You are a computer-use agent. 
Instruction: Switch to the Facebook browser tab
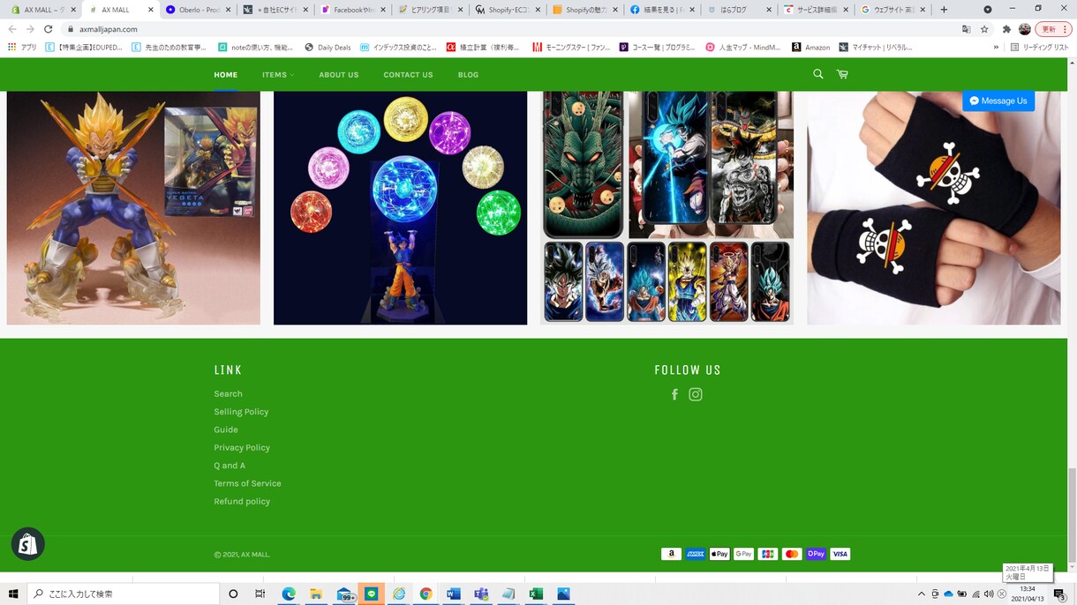[353, 10]
